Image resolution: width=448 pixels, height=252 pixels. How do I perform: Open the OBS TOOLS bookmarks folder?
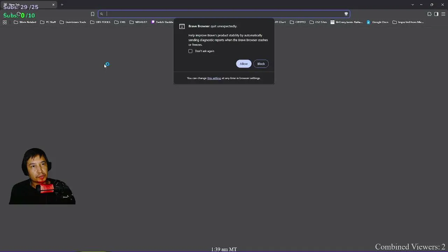click(x=100, y=22)
